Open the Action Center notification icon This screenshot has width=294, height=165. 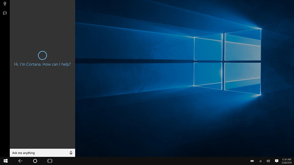pos(277,161)
